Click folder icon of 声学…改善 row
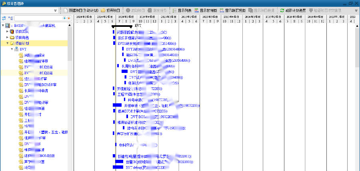360x171 pixels. 21,162
